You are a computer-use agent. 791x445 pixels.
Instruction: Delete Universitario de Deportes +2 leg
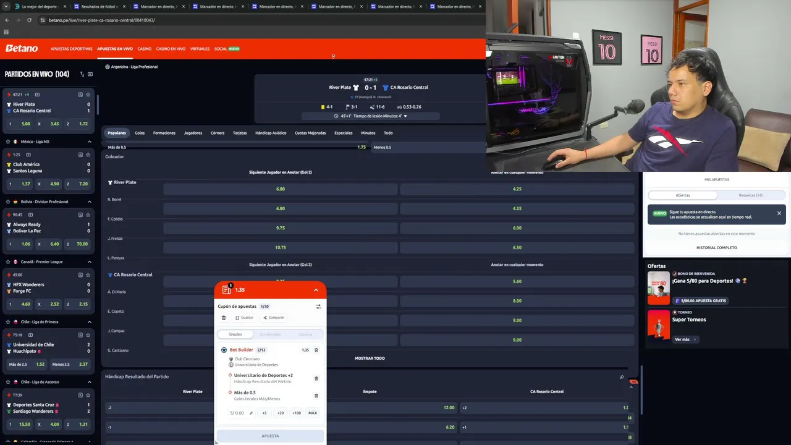click(x=316, y=378)
